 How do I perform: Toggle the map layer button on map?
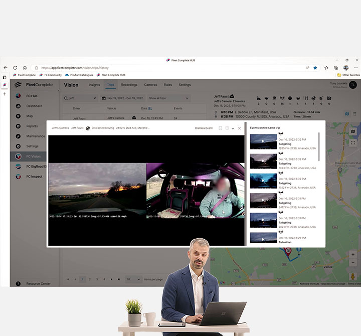pyautogui.click(x=353, y=131)
